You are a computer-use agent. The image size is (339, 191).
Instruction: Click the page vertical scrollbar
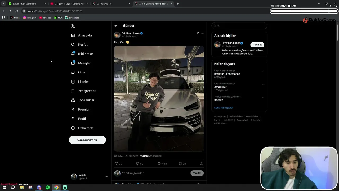pyautogui.click(x=338, y=33)
